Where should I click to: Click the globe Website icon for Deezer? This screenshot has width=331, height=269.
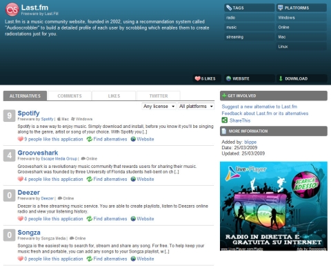click(133, 219)
